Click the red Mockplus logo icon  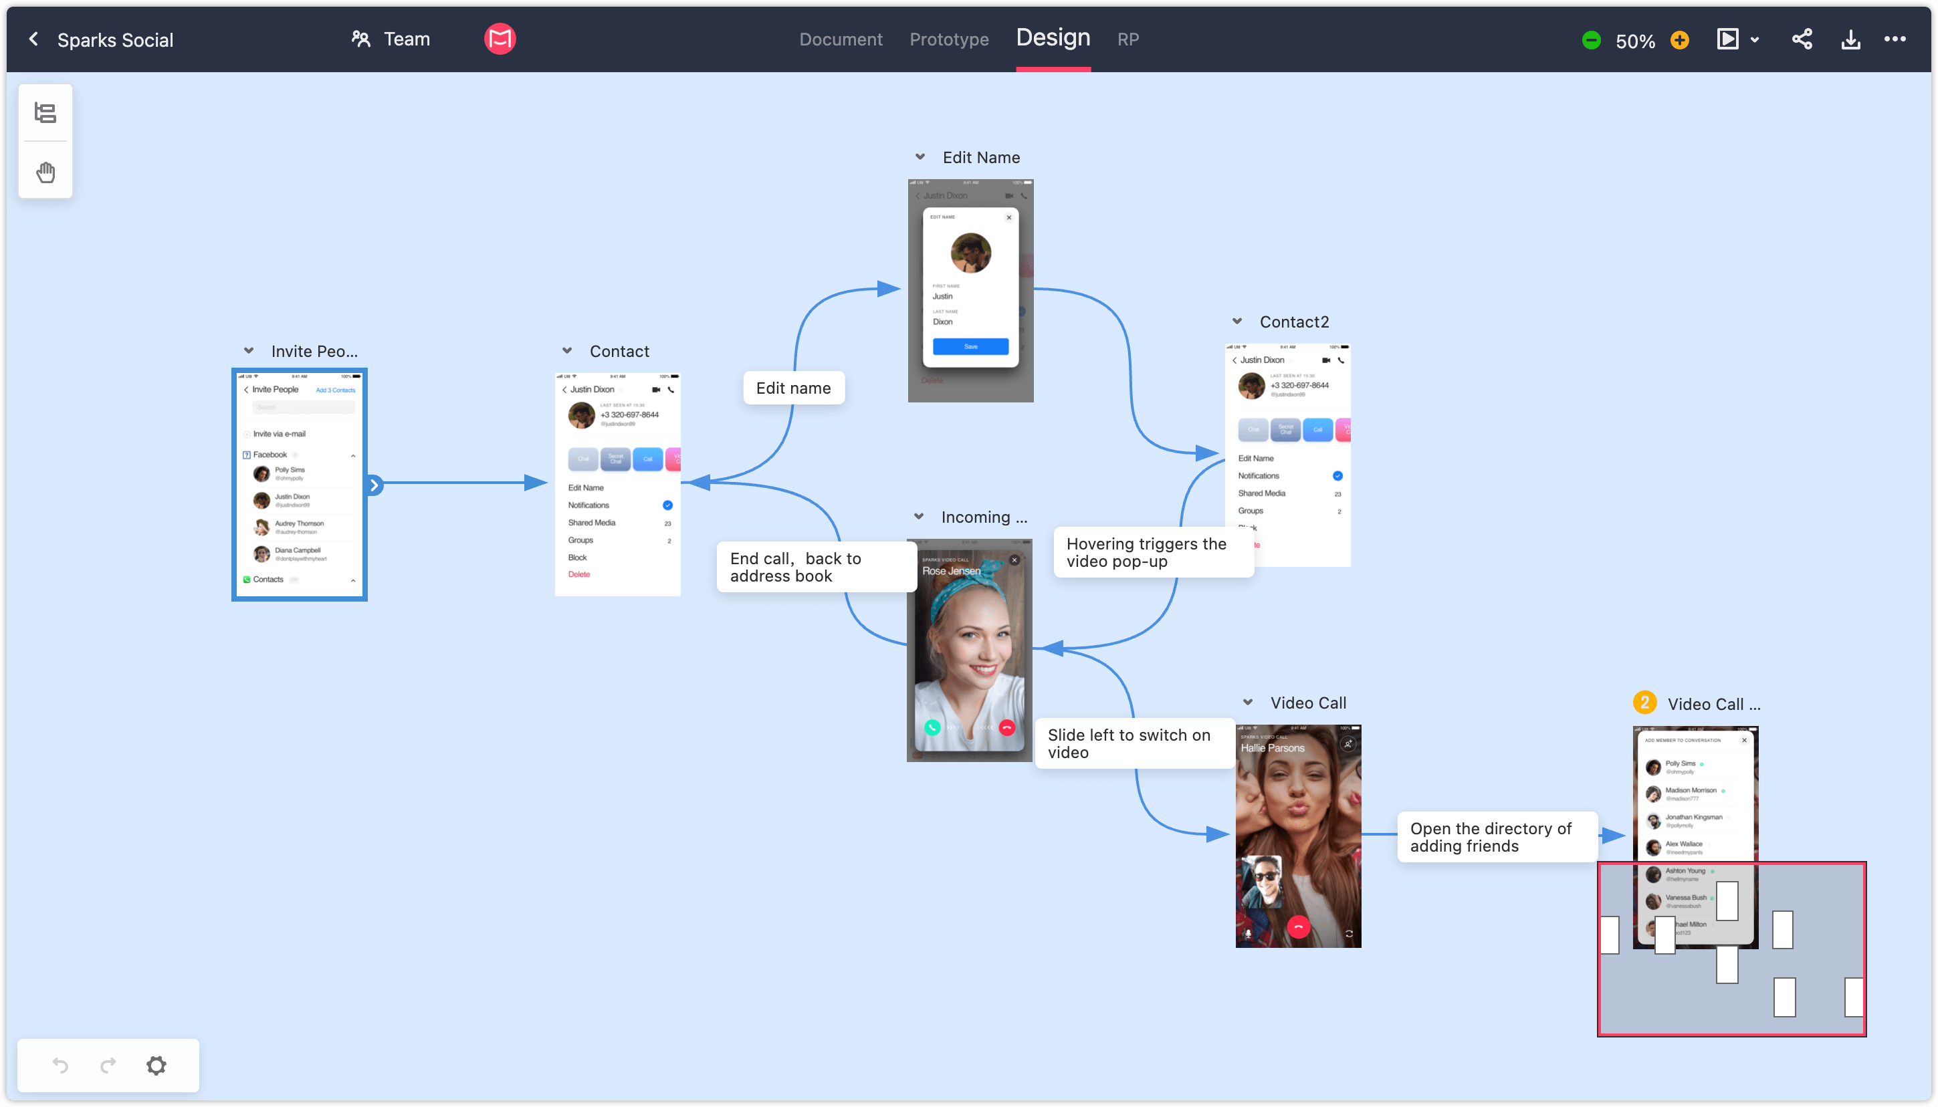[500, 39]
